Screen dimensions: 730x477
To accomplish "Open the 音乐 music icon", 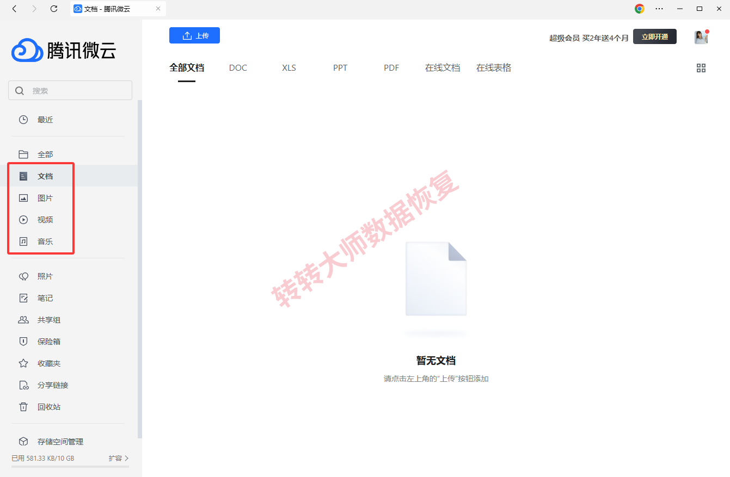I will point(23,241).
